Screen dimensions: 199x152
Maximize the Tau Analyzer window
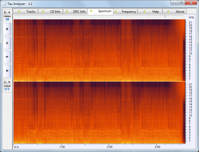(181, 3)
